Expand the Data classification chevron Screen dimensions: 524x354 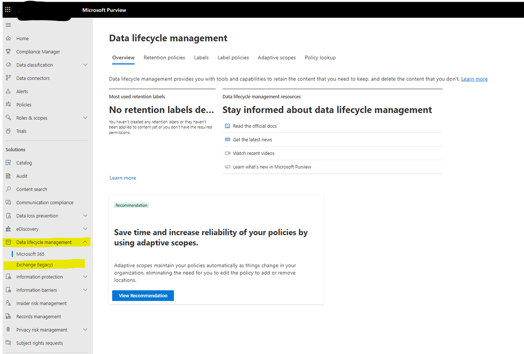coord(85,65)
